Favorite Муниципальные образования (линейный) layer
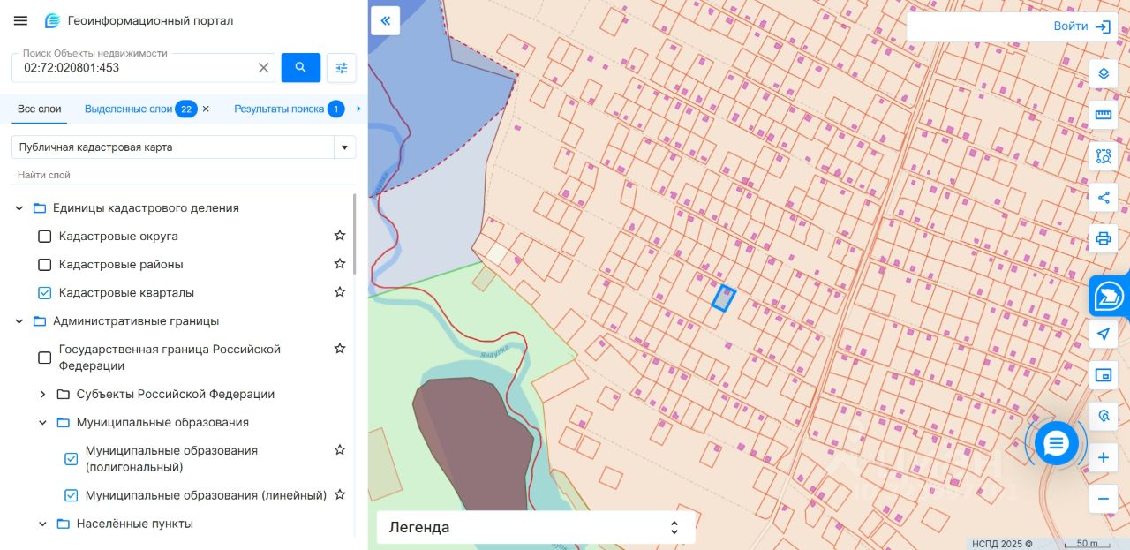The height and width of the screenshot is (550, 1130). tap(339, 494)
